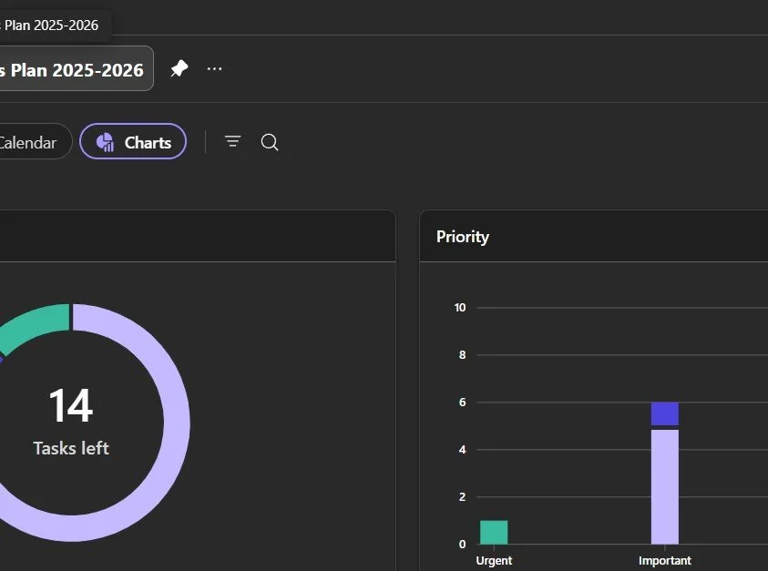Click the green Urgent priority bar
The image size is (768, 571).
pyautogui.click(x=494, y=533)
